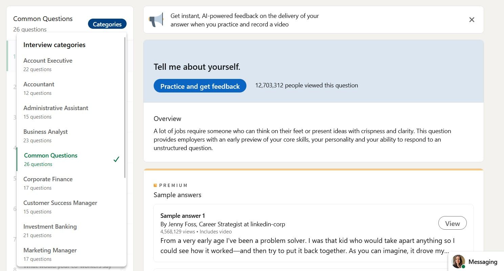Click the megaphone announcement icon

point(156,20)
